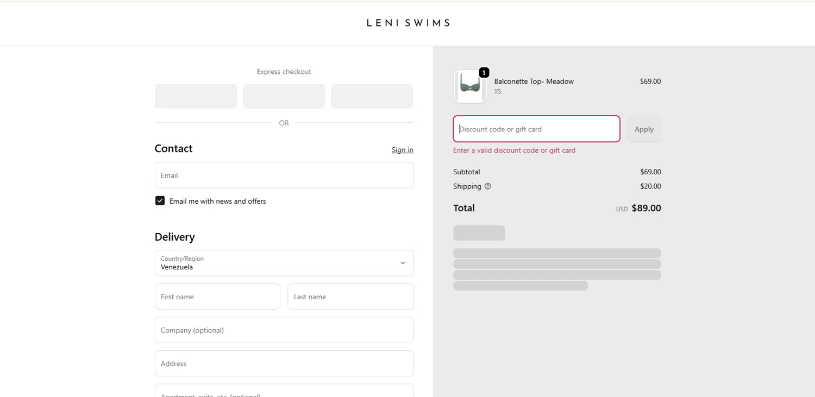
Task: Click the LENI SWIMS store logo
Action: coord(408,23)
